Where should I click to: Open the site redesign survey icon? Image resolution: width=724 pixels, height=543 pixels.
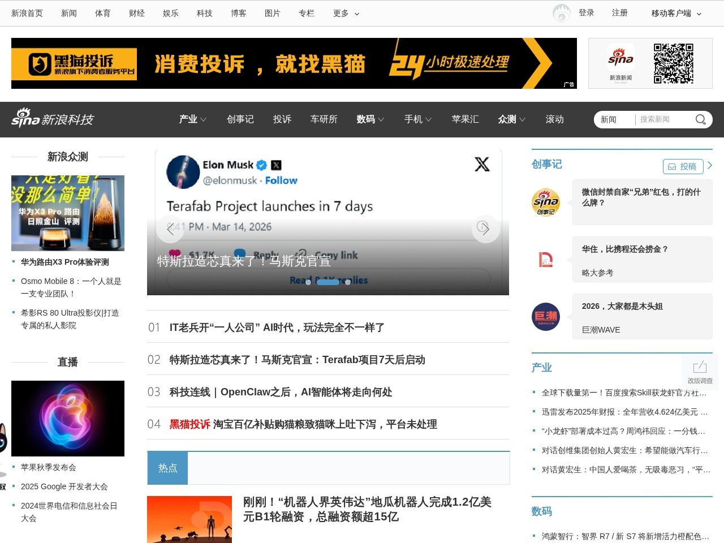[700, 371]
